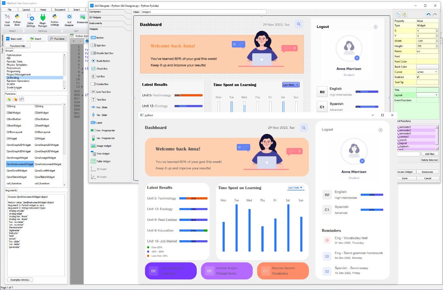443x290 pixels.
Task: Select the Table Widget tool
Action: tap(101, 161)
